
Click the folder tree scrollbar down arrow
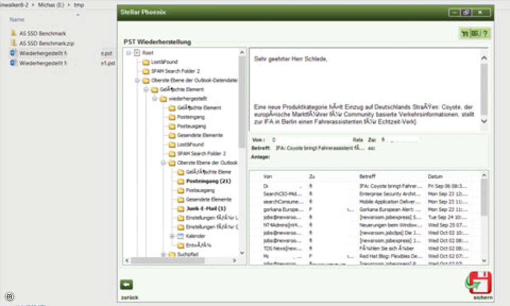(x=242, y=253)
